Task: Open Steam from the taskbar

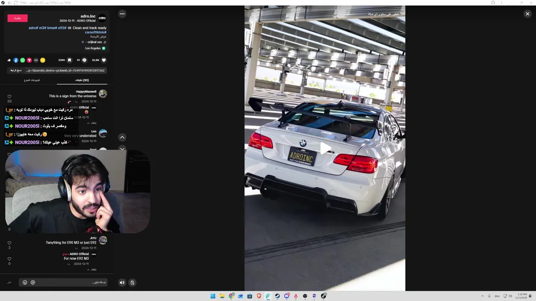Action: pyautogui.click(x=277, y=296)
